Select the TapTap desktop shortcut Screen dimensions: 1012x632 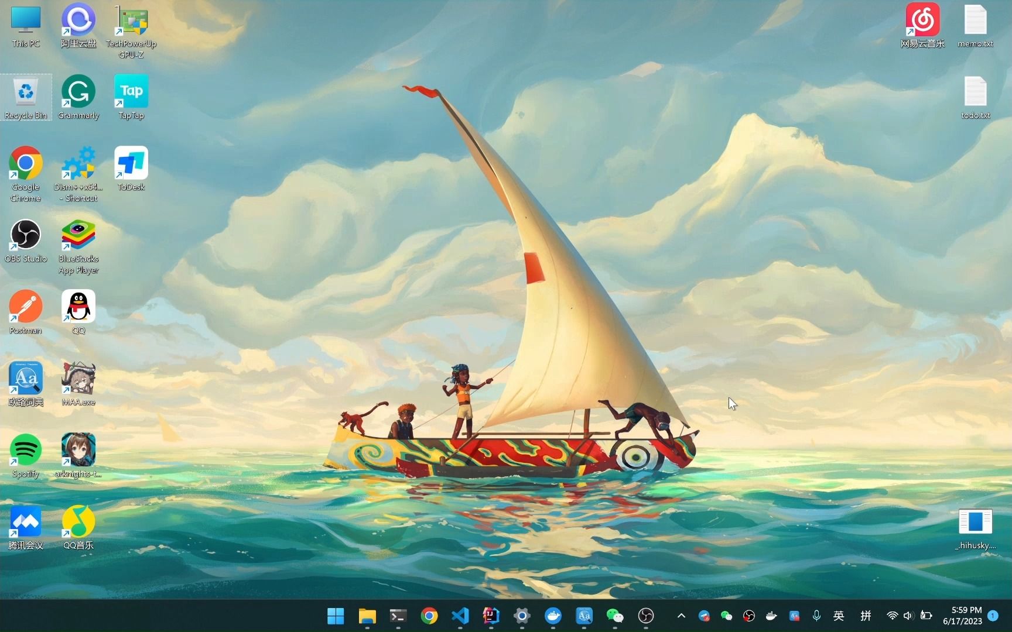coord(131,98)
